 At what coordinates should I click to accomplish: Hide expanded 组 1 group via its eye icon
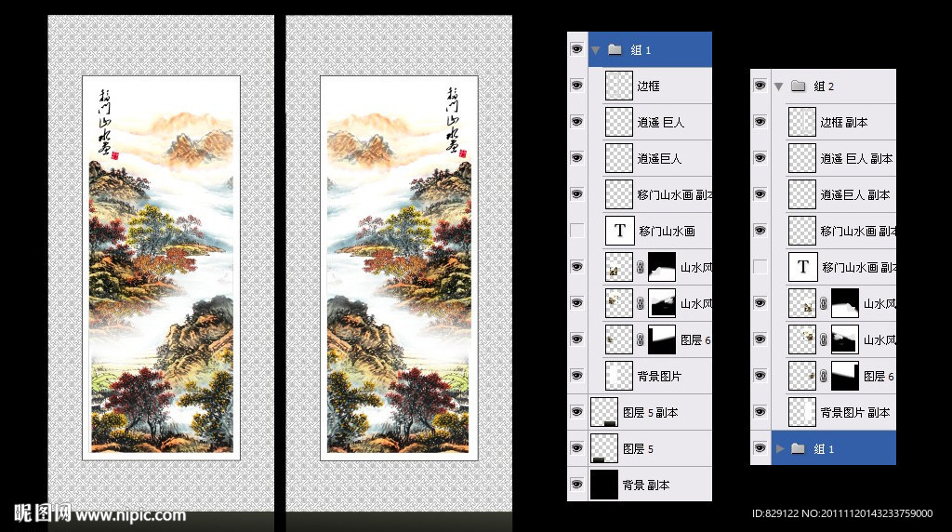pyautogui.click(x=576, y=49)
